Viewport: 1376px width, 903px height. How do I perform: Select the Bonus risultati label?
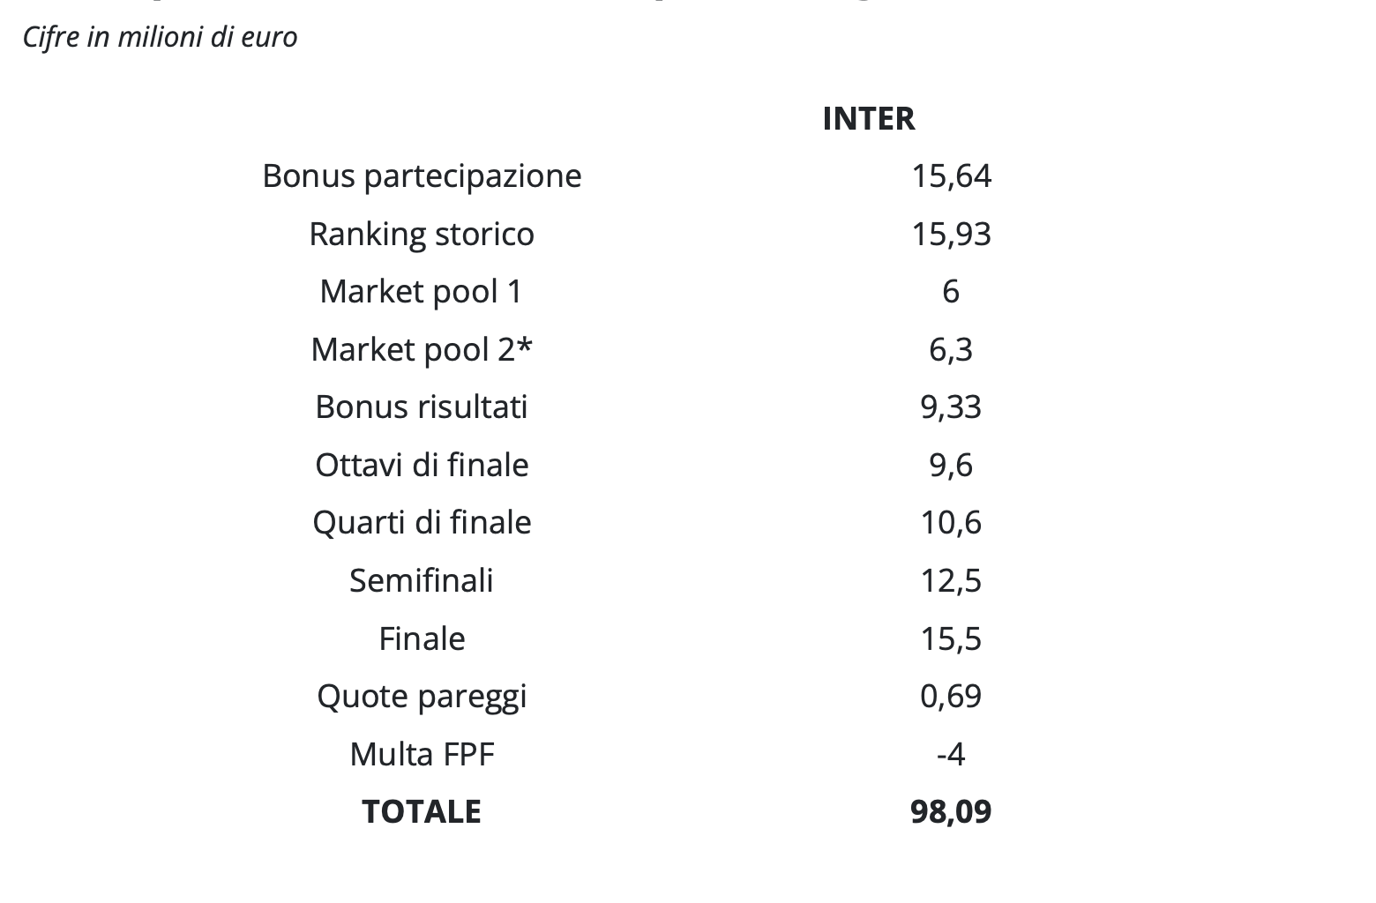pos(422,407)
